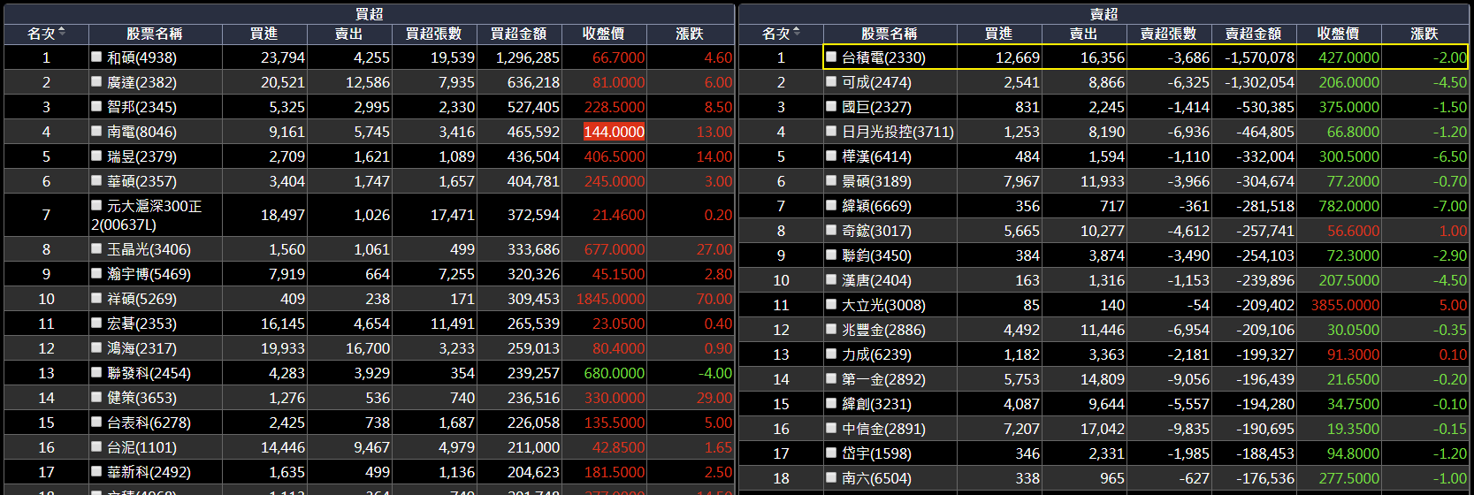Click the highlighted 144.0000 closing price of 南電
This screenshot has width=1474, height=495.
614,132
